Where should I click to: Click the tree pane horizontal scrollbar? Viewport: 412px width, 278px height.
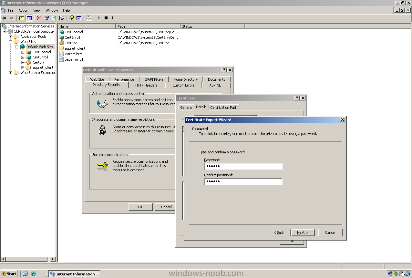(x=28, y=259)
